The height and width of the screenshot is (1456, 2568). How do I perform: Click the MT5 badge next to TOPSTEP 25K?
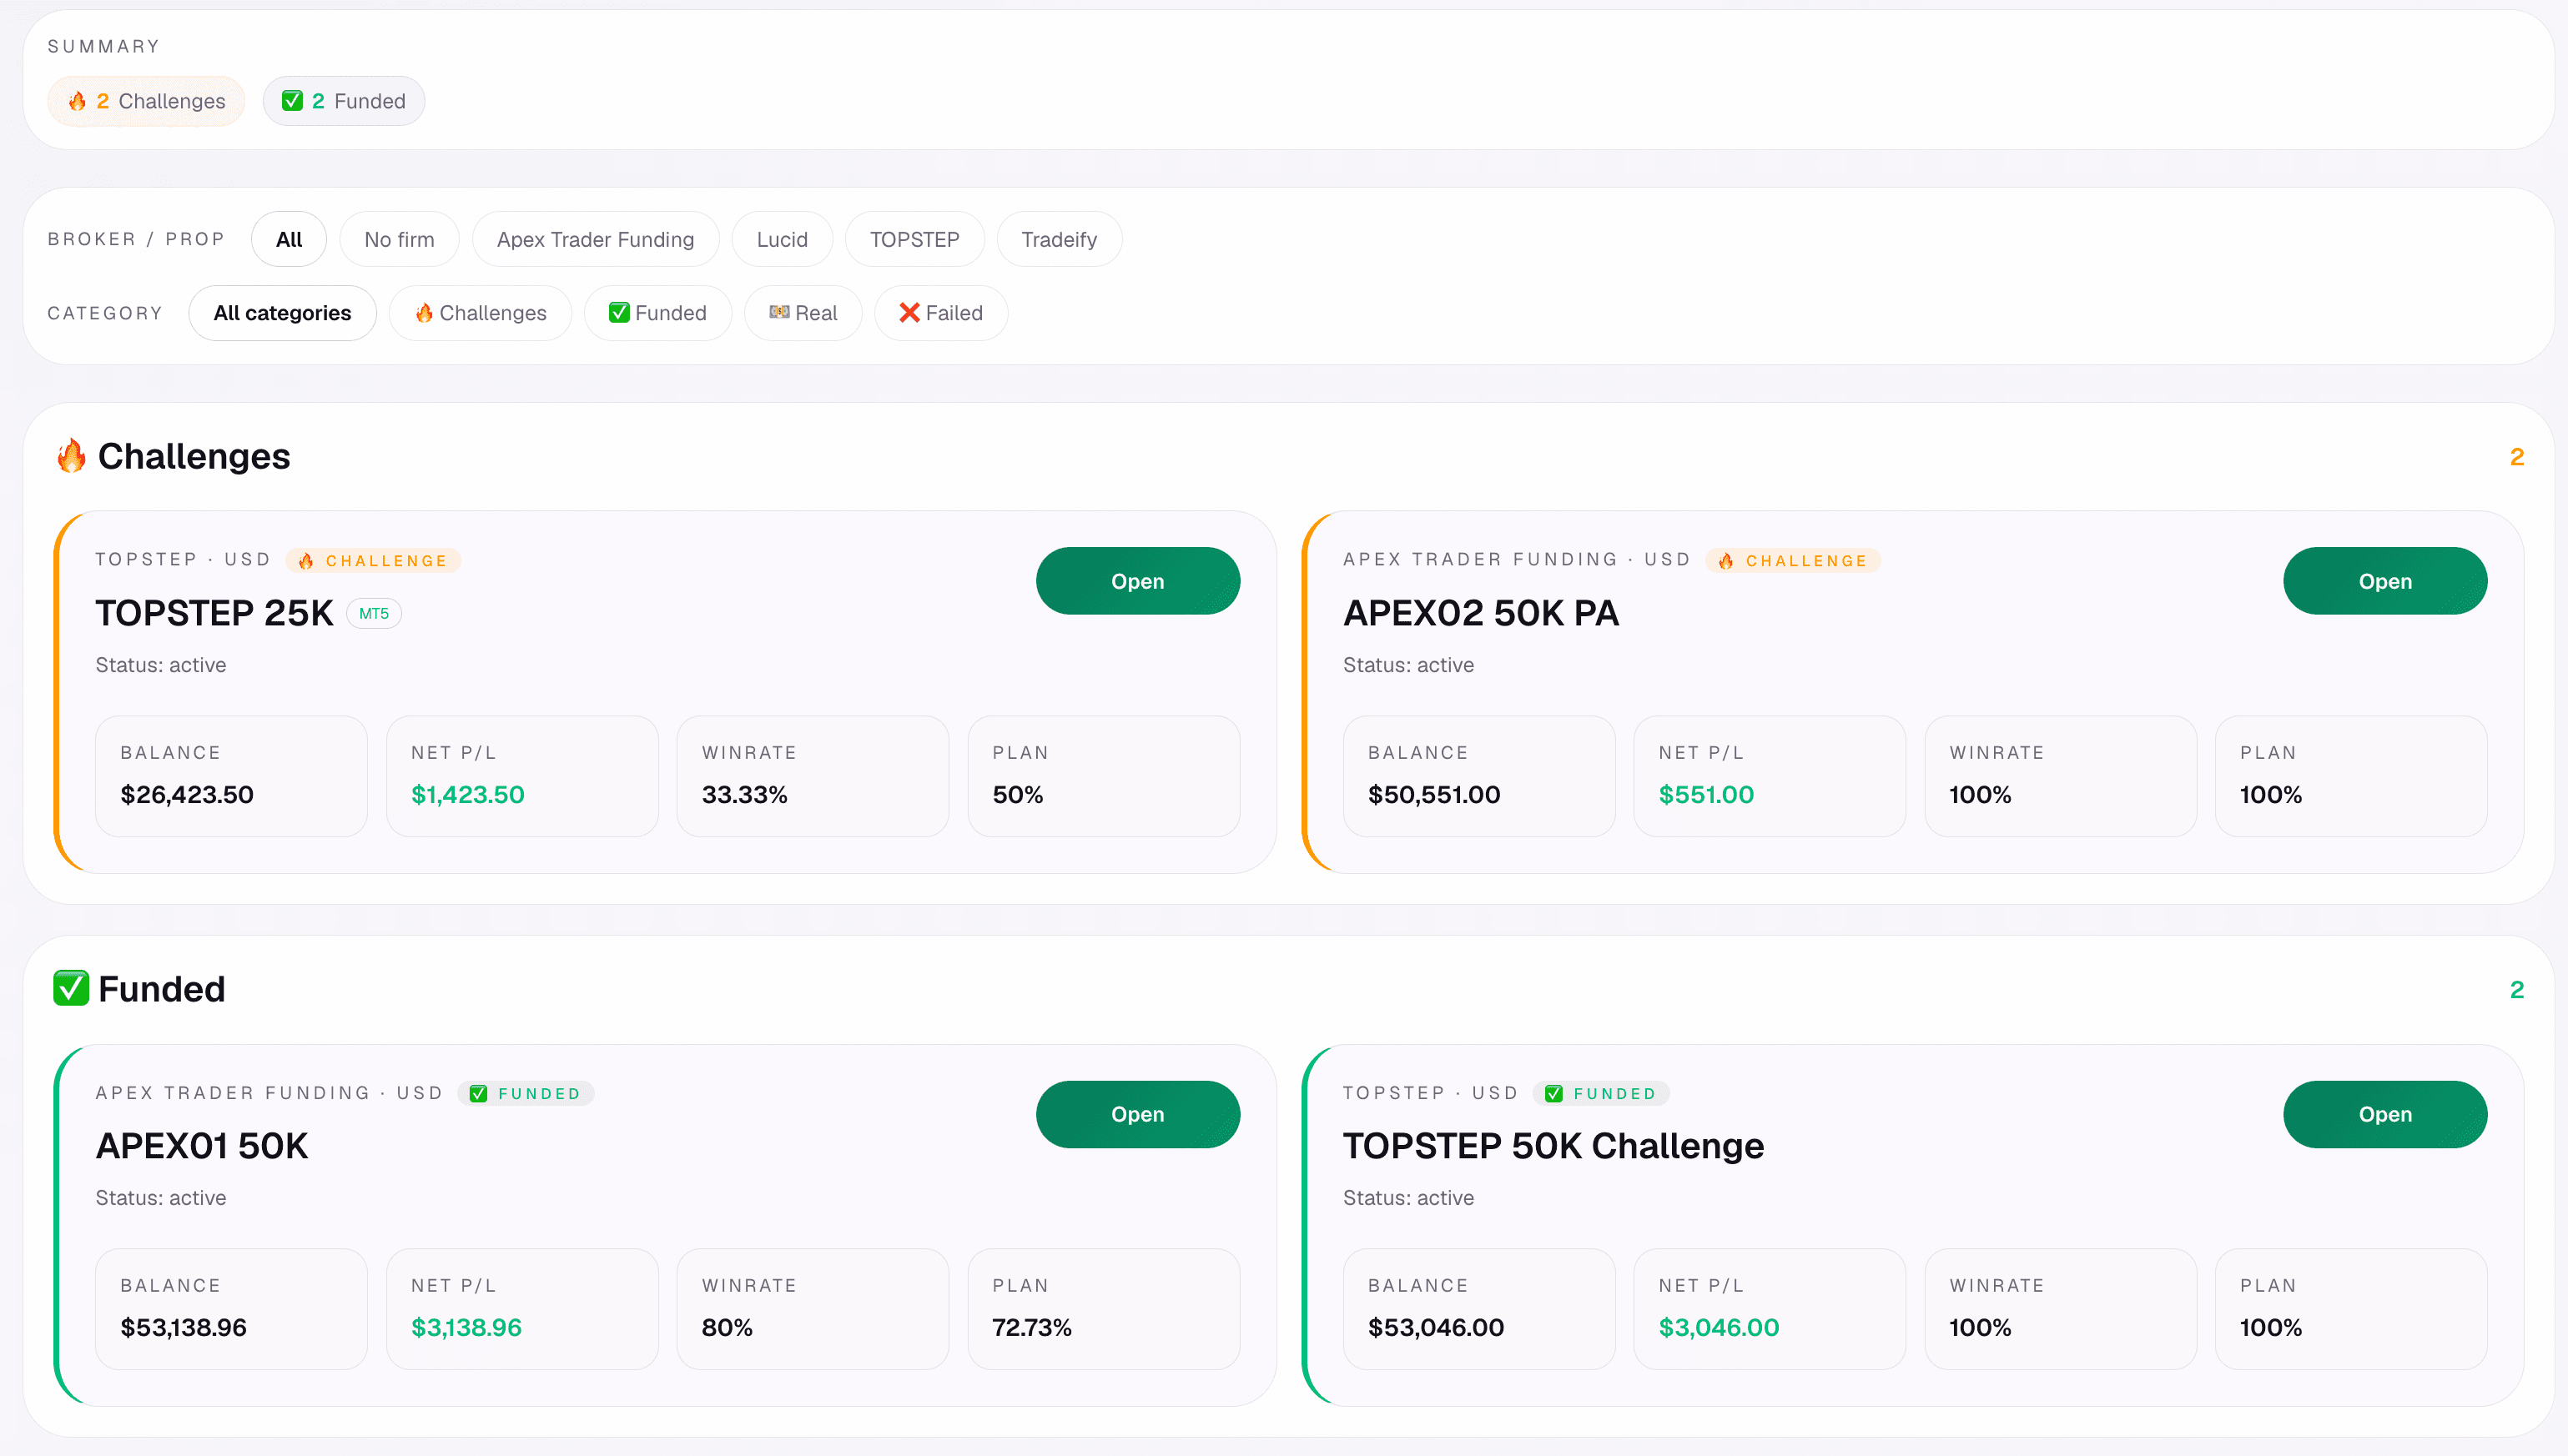click(x=374, y=613)
